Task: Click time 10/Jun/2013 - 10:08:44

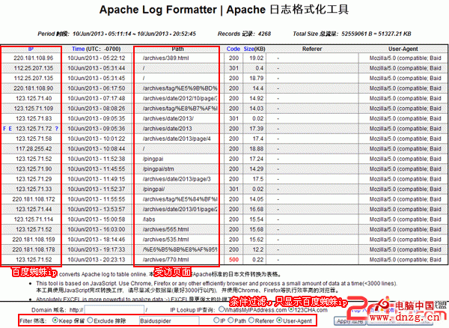Action: point(97,149)
